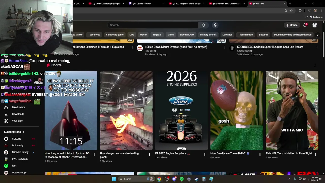Viewport: 325px width, 183px height.
Task: Filter by Car racing game chip
Action: pyautogui.click(x=115, y=35)
